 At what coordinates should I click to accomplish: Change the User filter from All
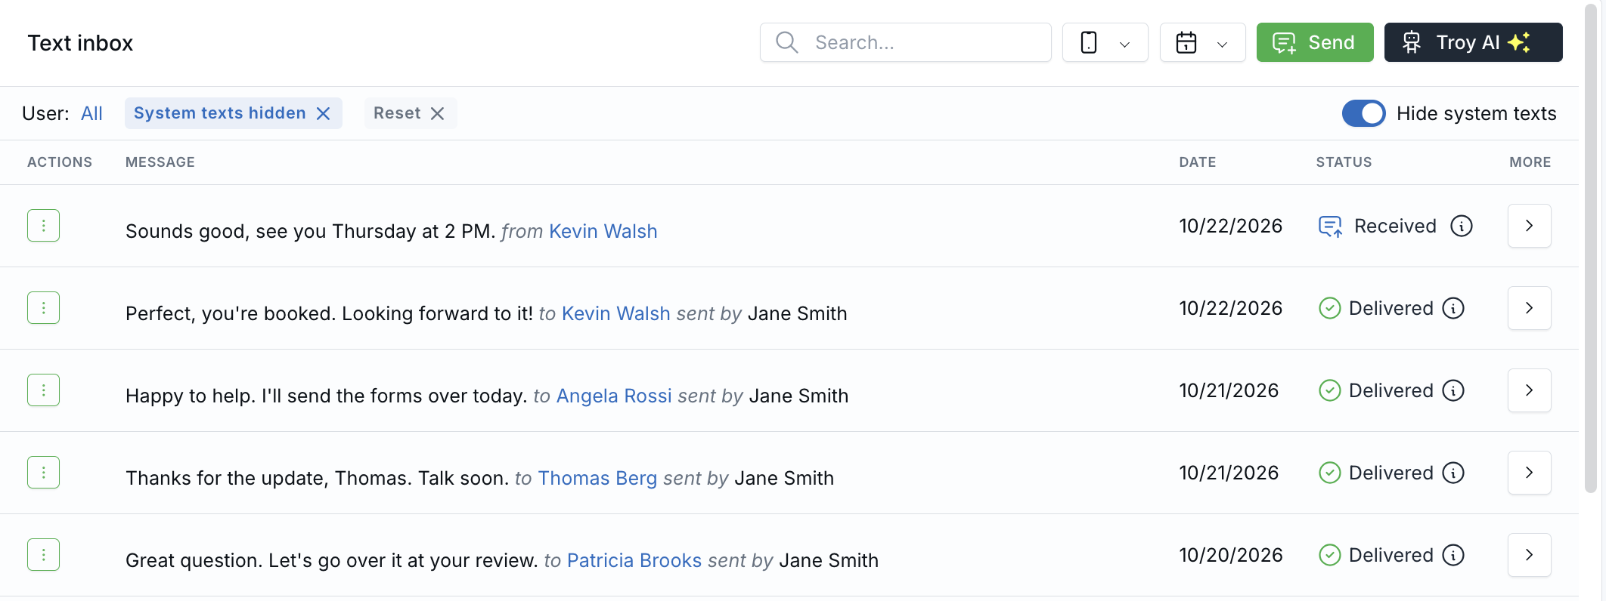(91, 113)
